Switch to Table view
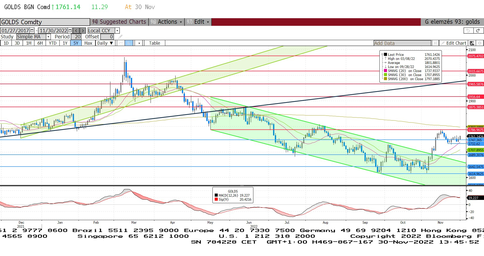This screenshot has width=484, height=256. [154, 43]
